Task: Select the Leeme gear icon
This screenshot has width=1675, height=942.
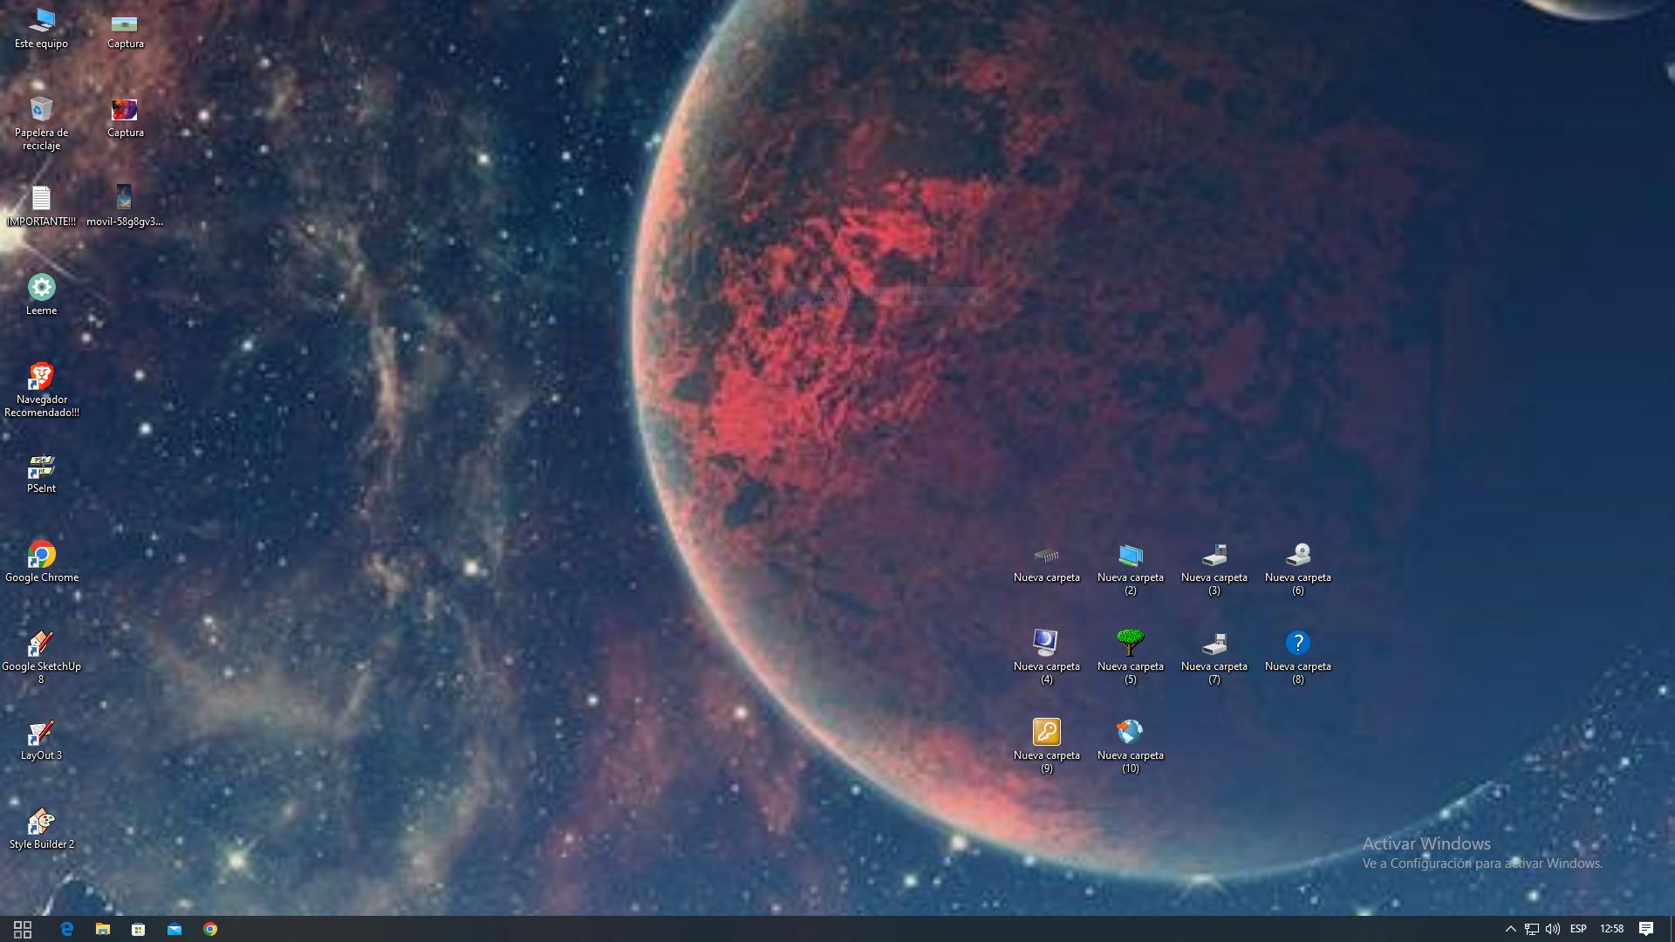Action: pos(41,289)
